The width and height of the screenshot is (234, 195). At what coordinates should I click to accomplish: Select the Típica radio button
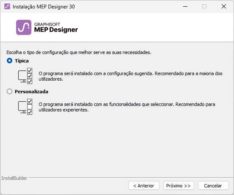(x=10, y=61)
